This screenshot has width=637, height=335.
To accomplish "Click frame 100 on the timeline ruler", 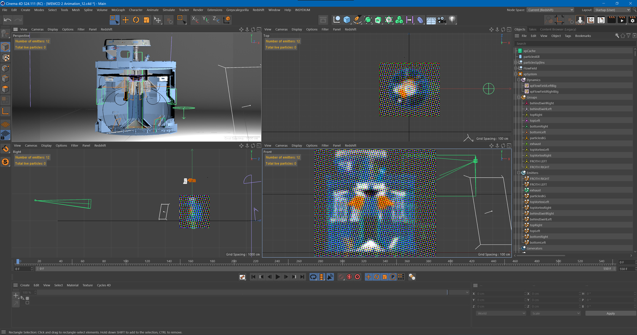I will (126, 261).
